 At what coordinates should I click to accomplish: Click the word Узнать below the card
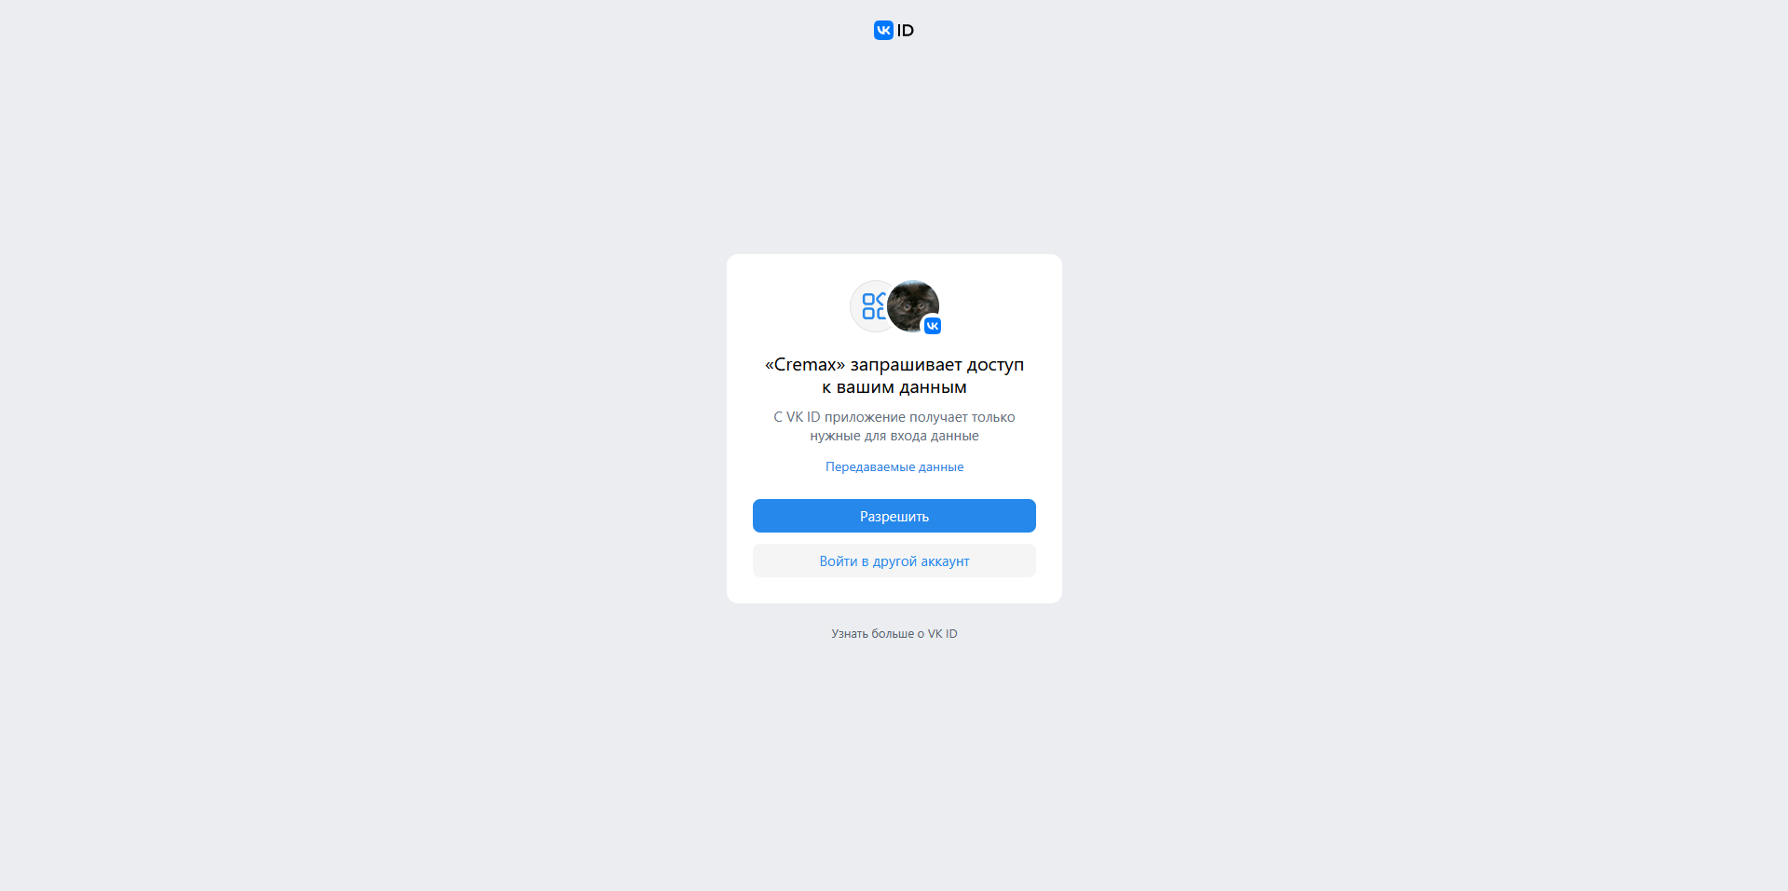[x=850, y=633]
